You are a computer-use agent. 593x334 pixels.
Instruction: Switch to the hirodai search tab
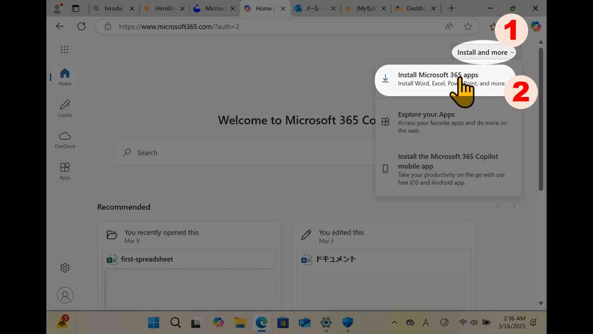click(x=114, y=8)
